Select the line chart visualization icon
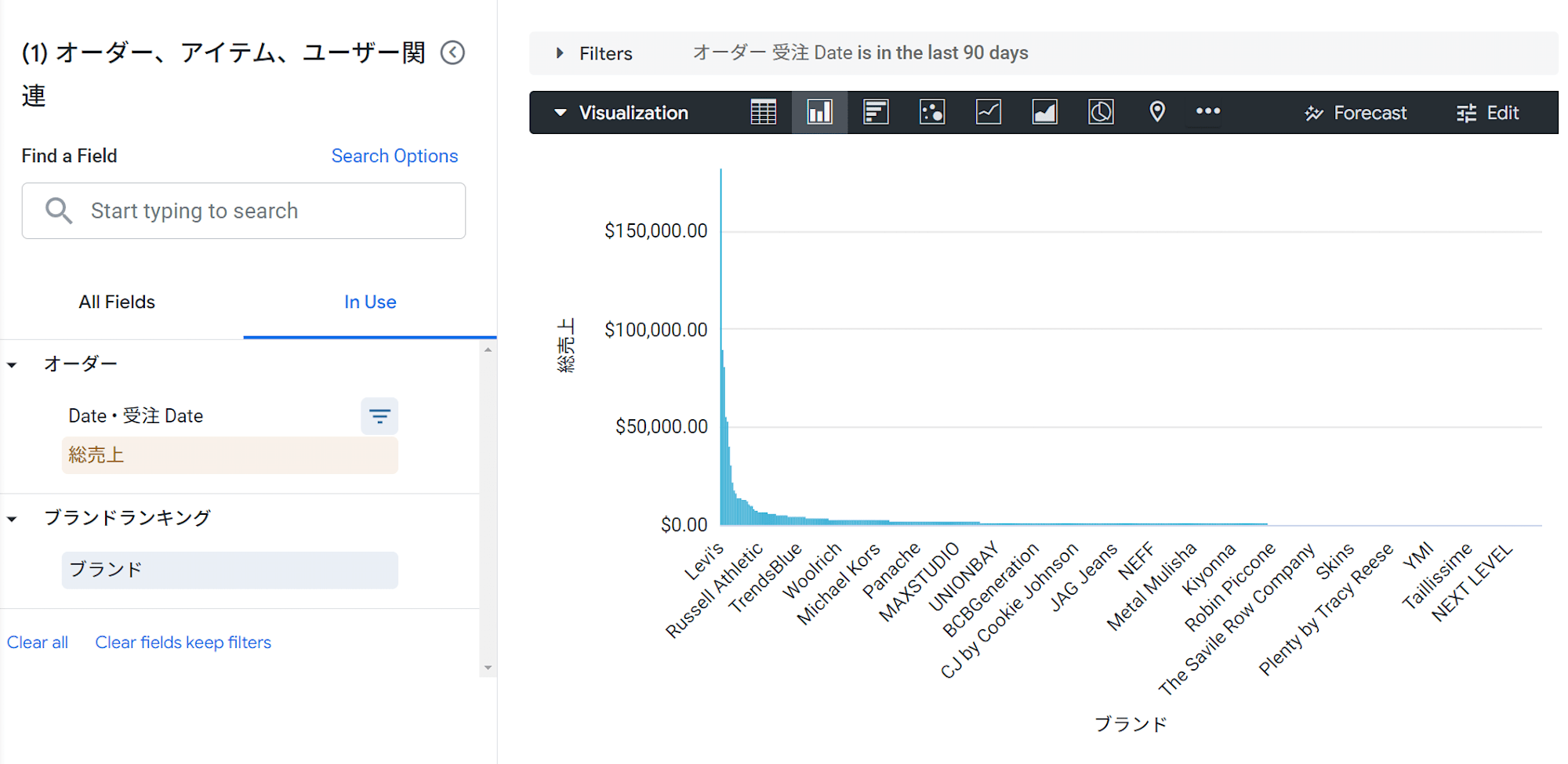The height and width of the screenshot is (764, 1568). pyautogui.click(x=989, y=112)
